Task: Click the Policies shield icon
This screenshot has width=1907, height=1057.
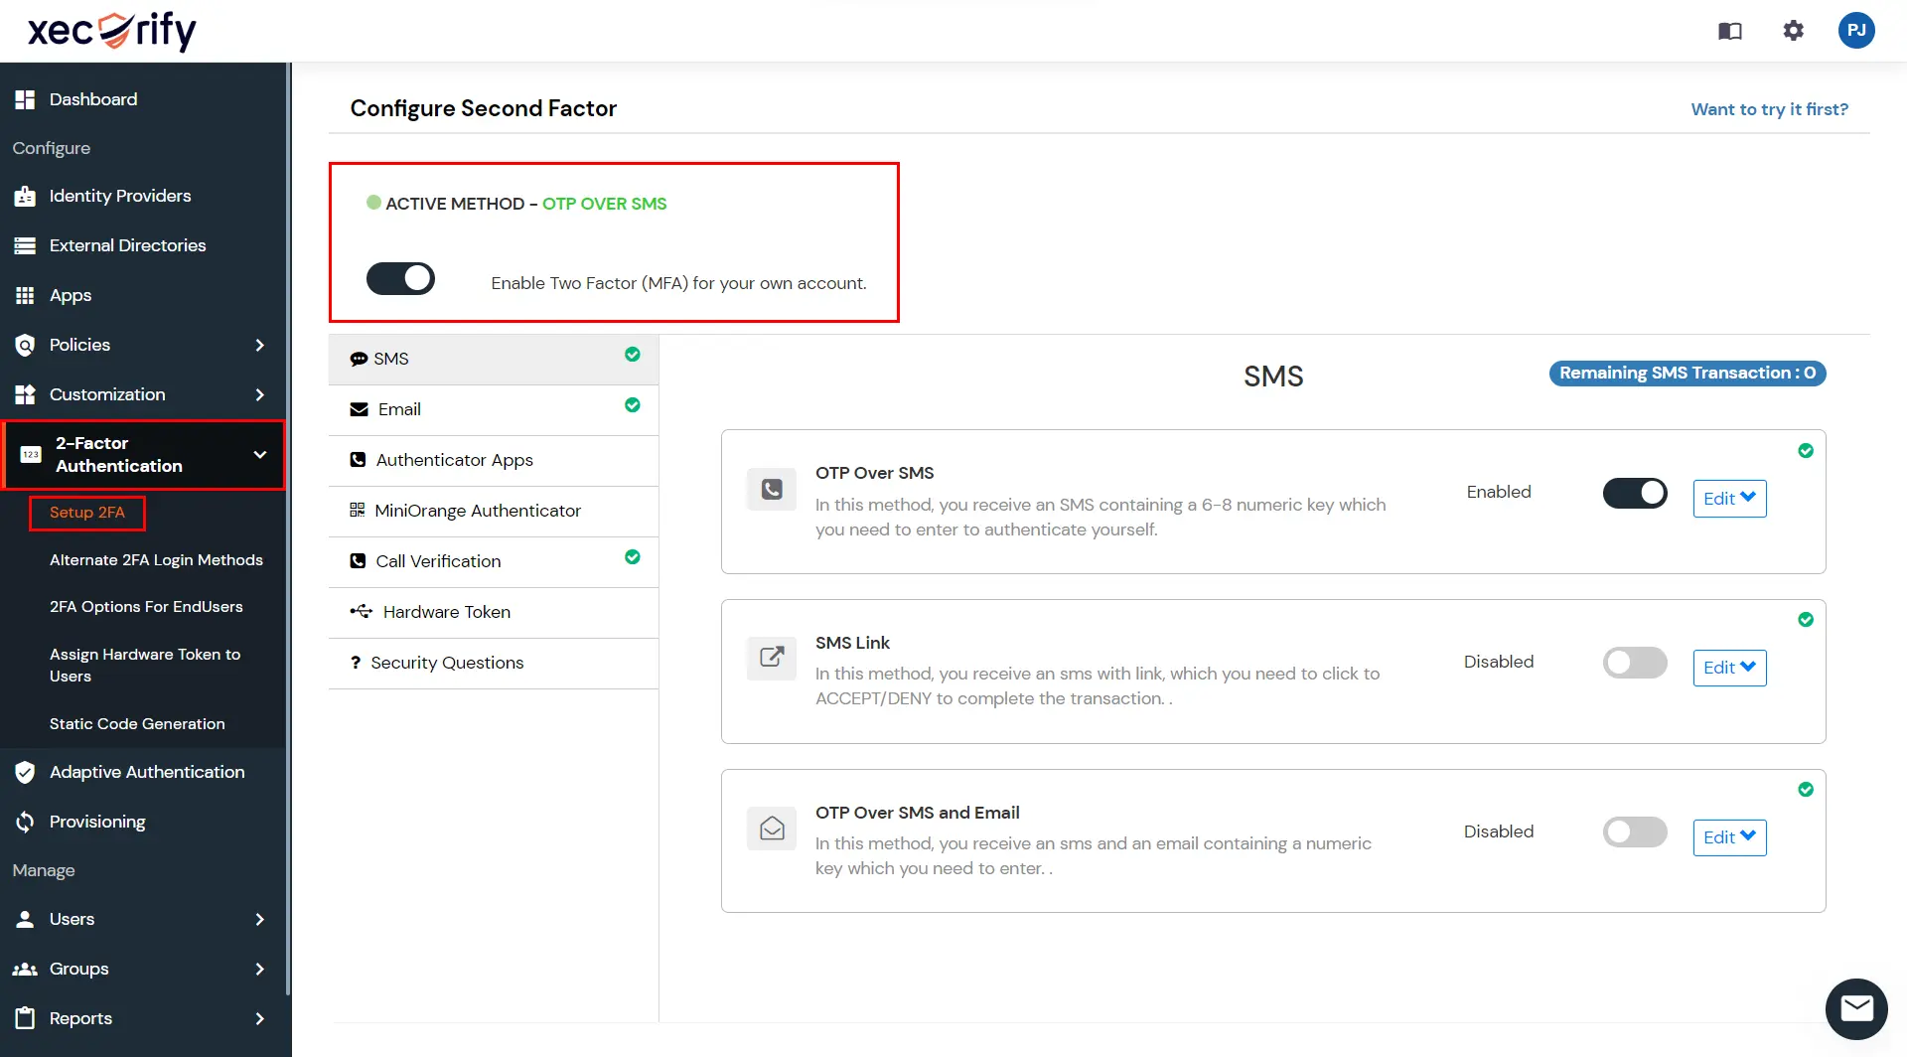Action: [25, 345]
